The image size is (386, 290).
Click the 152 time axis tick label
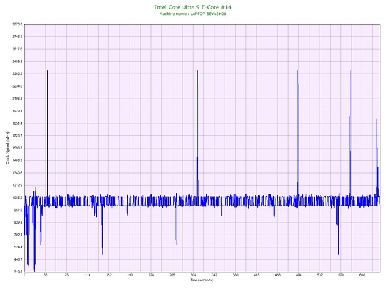point(109,275)
